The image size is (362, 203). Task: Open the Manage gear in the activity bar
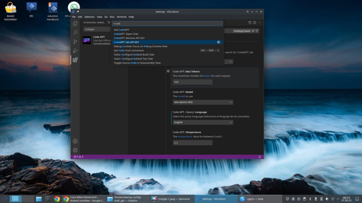pyautogui.click(x=75, y=150)
